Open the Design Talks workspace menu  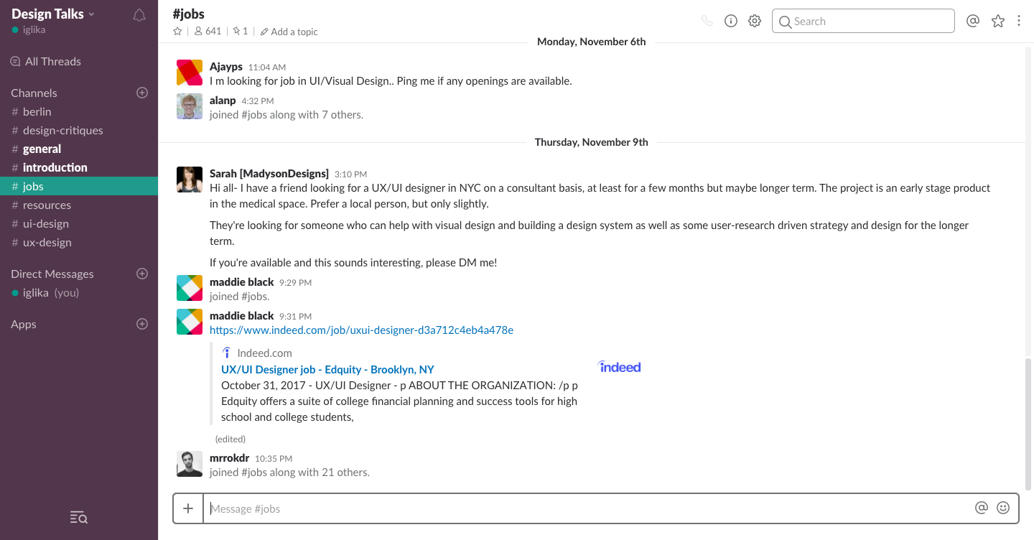tap(53, 14)
